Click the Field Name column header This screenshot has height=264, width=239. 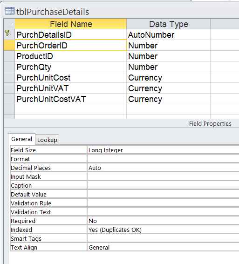click(71, 24)
